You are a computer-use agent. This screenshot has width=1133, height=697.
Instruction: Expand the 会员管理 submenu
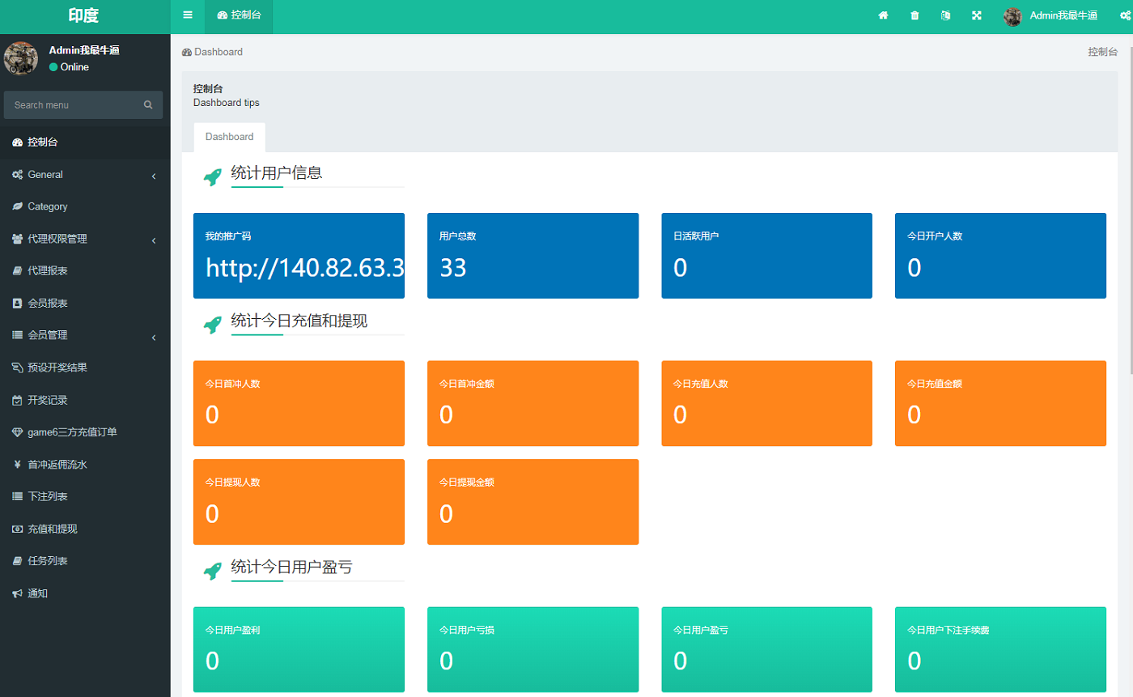coord(85,335)
